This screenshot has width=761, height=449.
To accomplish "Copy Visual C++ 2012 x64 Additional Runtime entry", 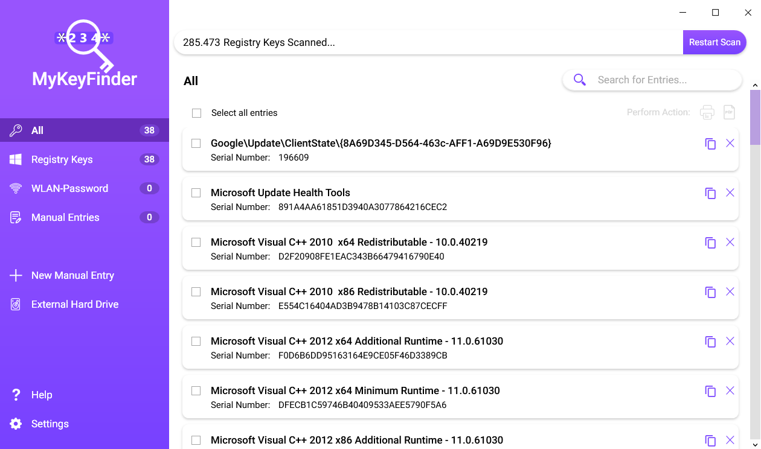I will (x=710, y=342).
